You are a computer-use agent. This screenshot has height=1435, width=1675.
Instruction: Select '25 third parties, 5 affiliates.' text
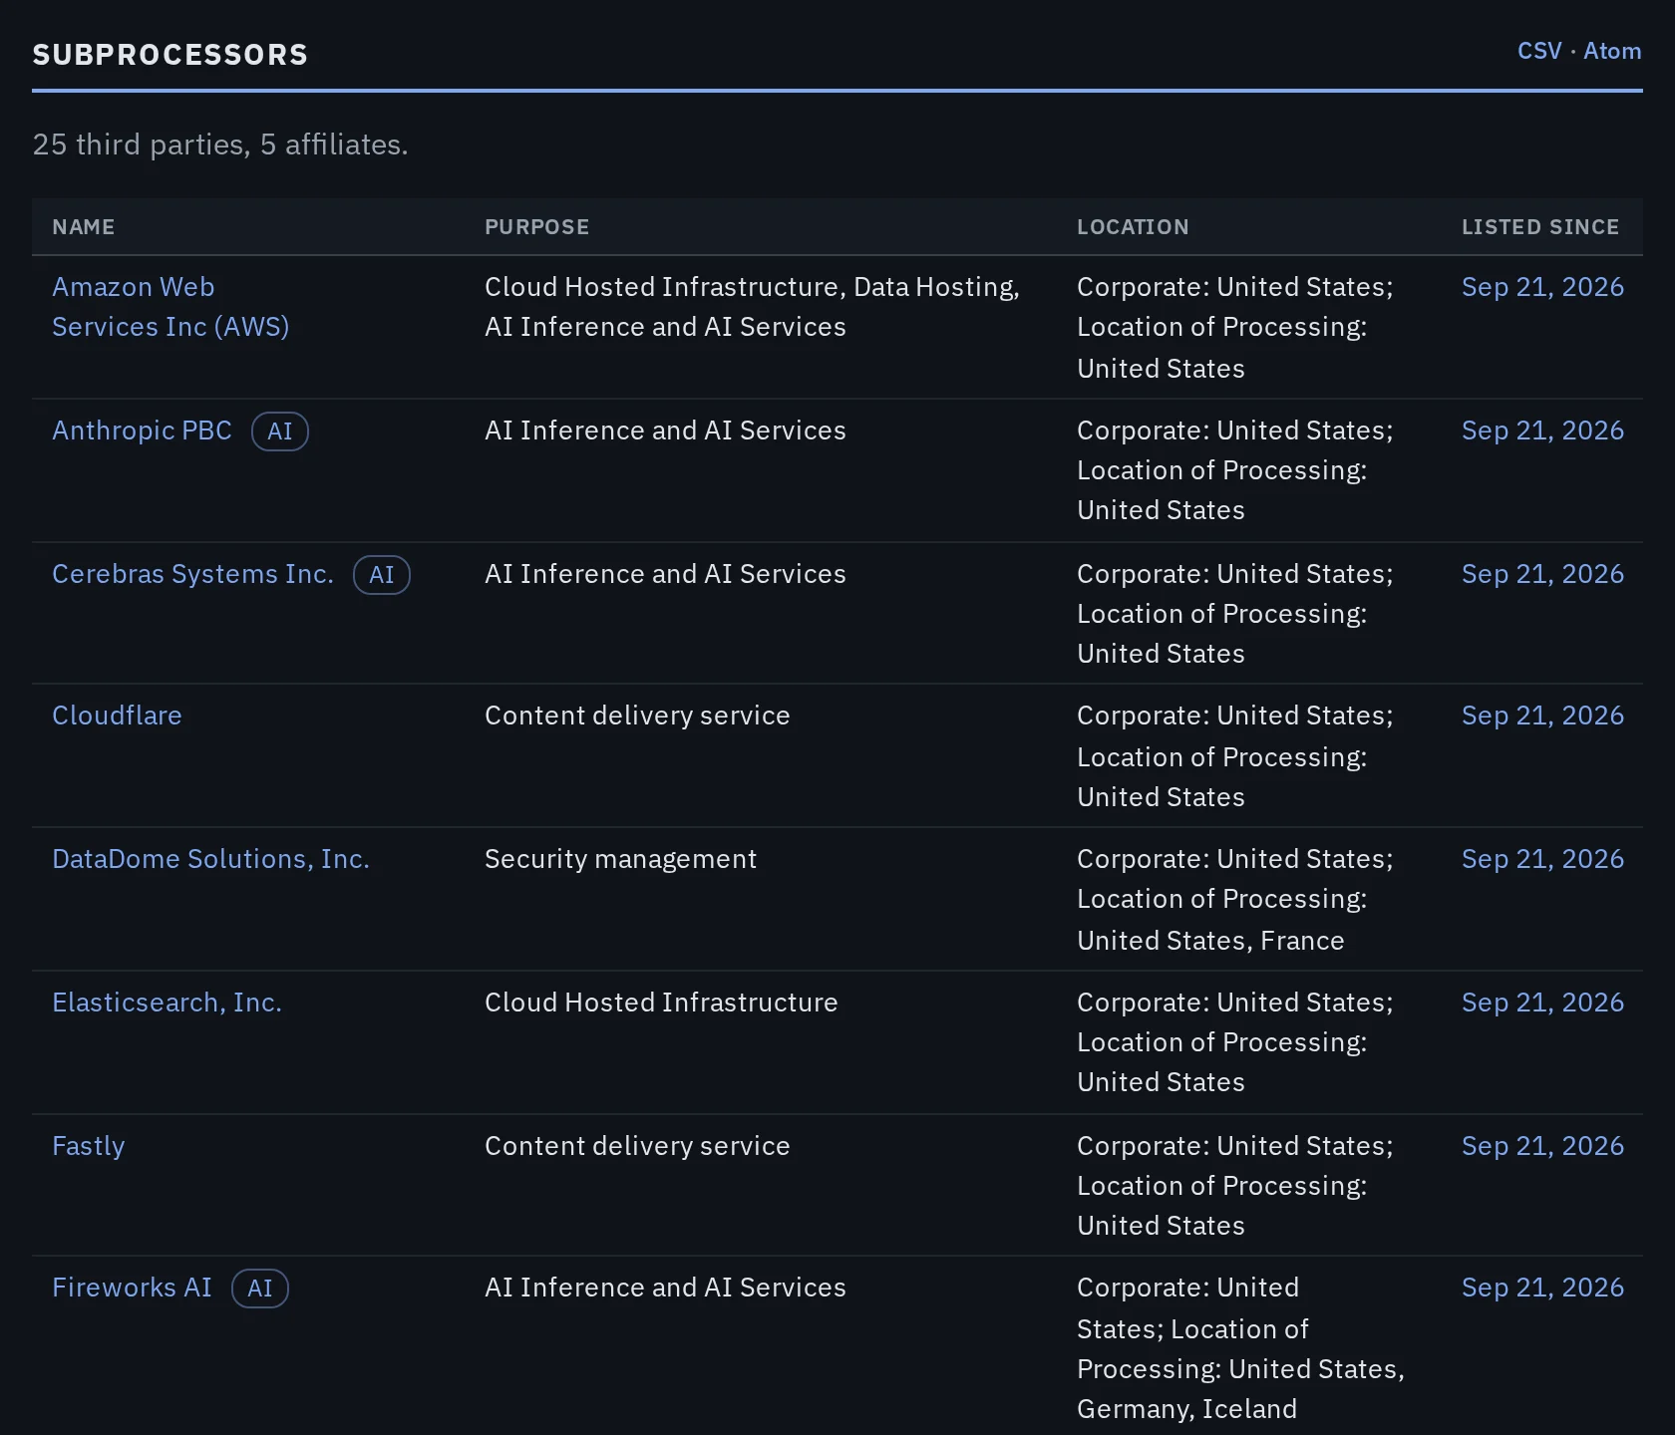tap(220, 144)
